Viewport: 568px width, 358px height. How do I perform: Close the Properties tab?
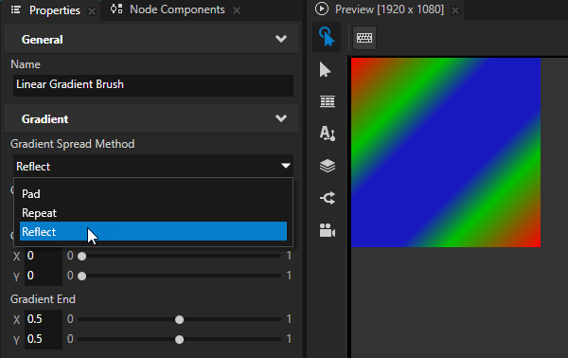92,11
